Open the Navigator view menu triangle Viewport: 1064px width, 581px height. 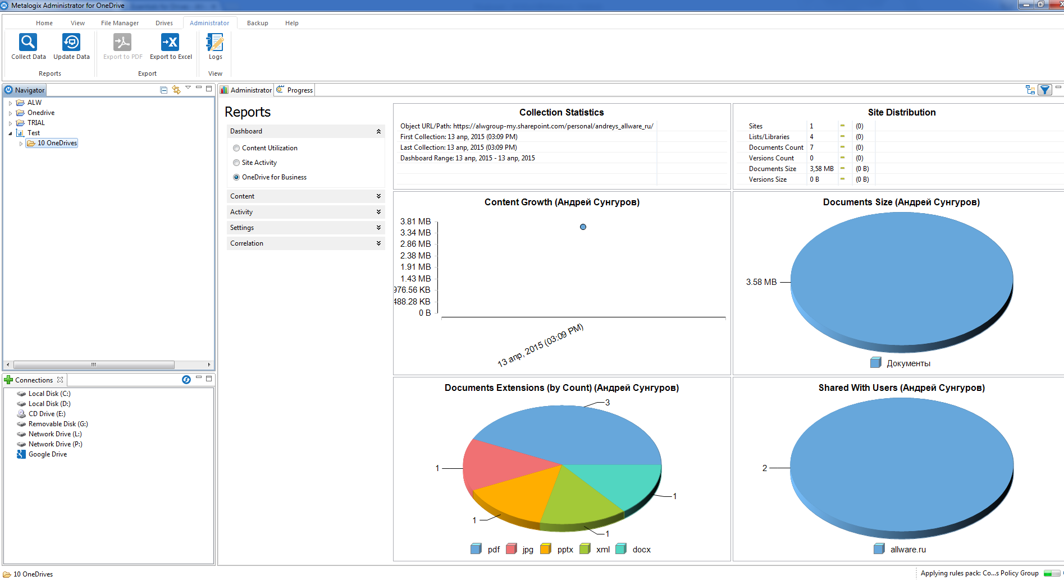tap(188, 87)
